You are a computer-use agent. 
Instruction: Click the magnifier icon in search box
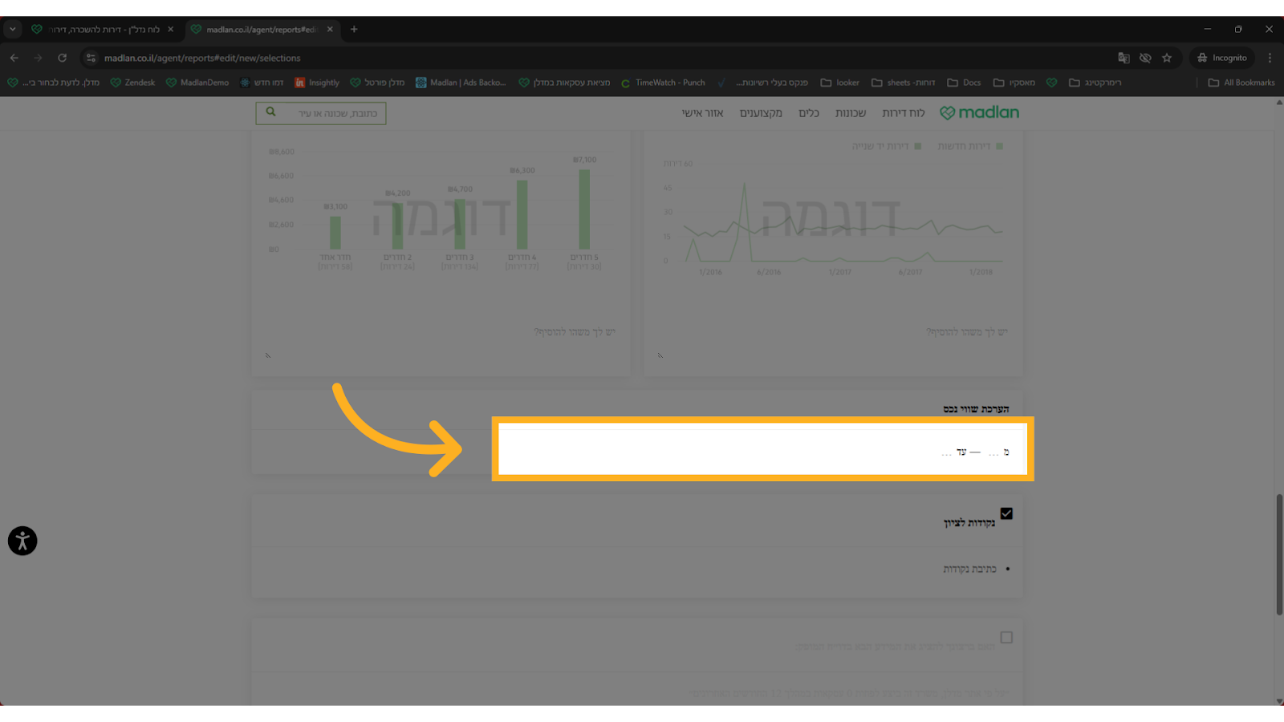pyautogui.click(x=271, y=112)
